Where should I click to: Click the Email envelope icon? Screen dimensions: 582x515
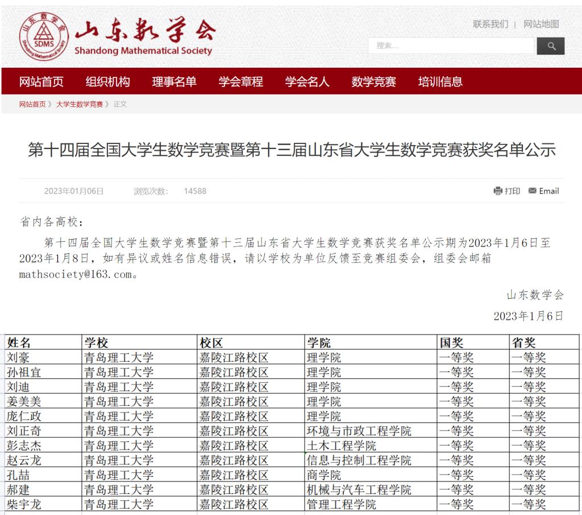(532, 191)
